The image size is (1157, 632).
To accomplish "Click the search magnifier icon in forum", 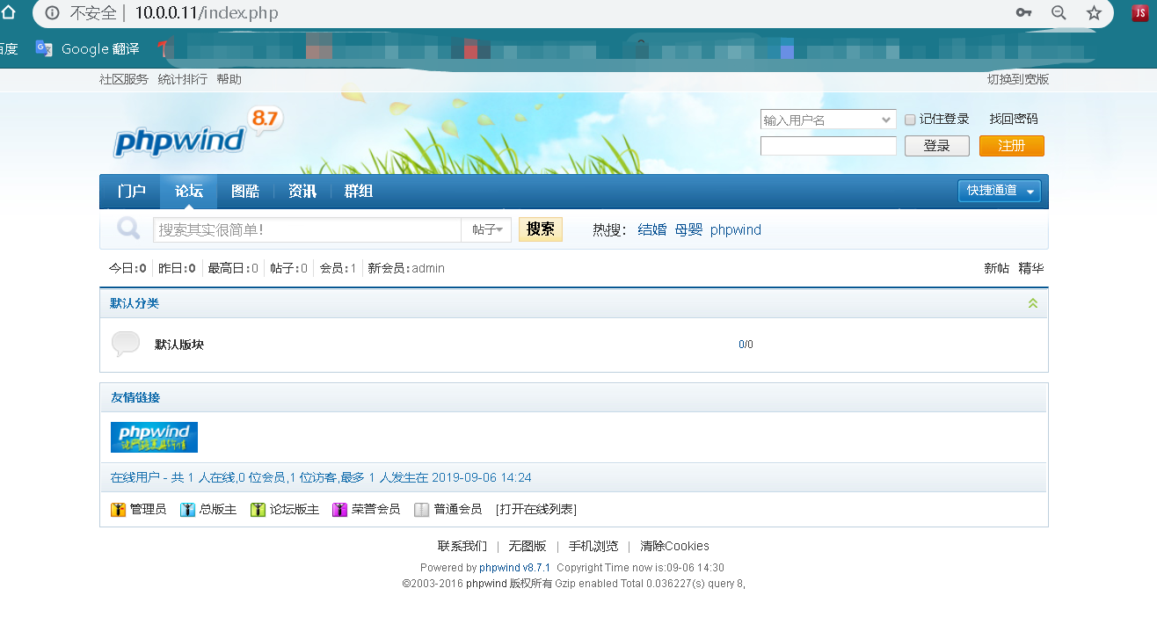I will coord(128,229).
